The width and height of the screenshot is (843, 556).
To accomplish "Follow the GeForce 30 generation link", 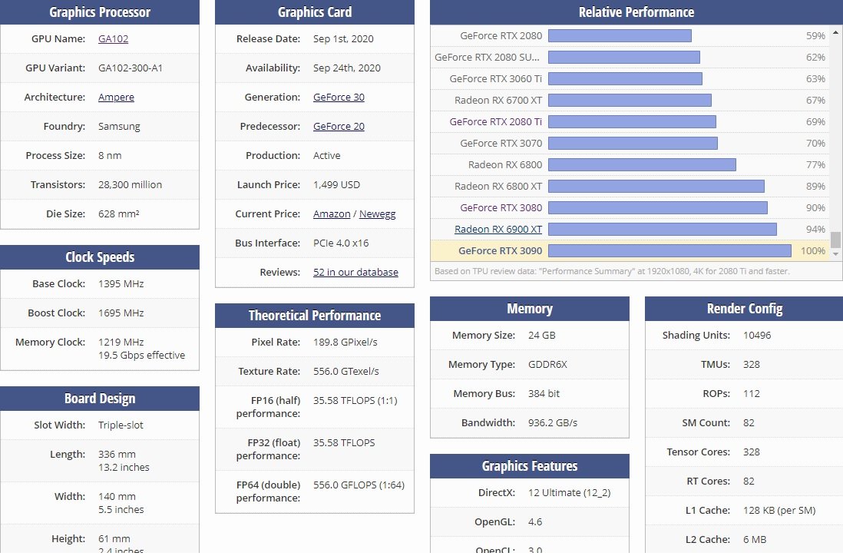I will (339, 97).
